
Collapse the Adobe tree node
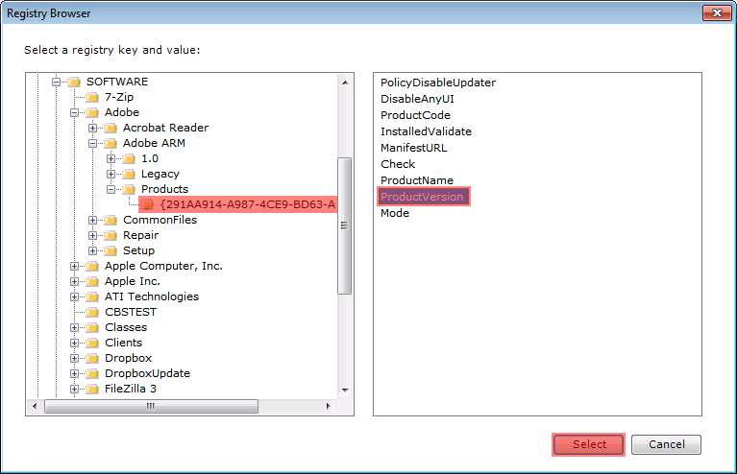click(x=74, y=112)
